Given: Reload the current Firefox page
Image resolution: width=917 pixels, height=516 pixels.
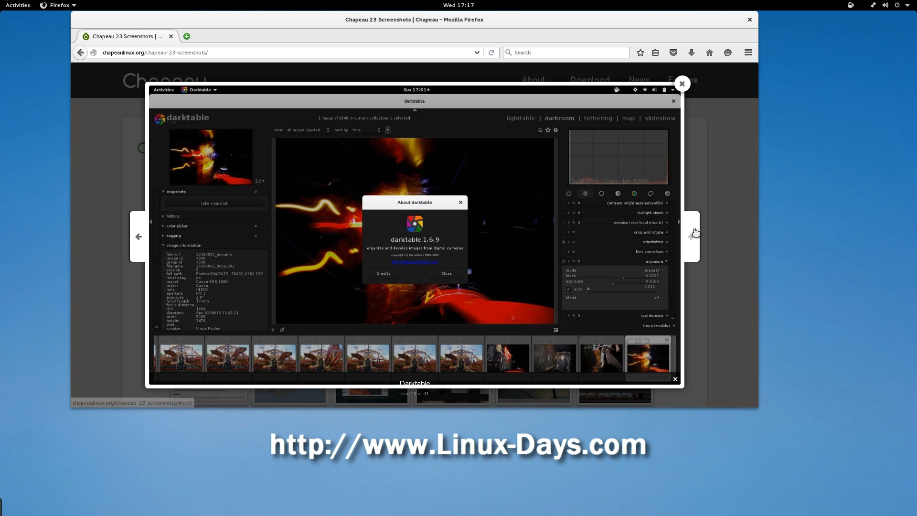Looking at the screenshot, I should tap(491, 53).
